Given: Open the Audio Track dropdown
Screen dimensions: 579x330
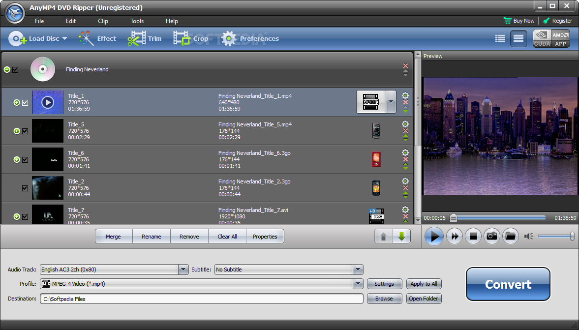Looking at the screenshot, I should click(x=183, y=270).
